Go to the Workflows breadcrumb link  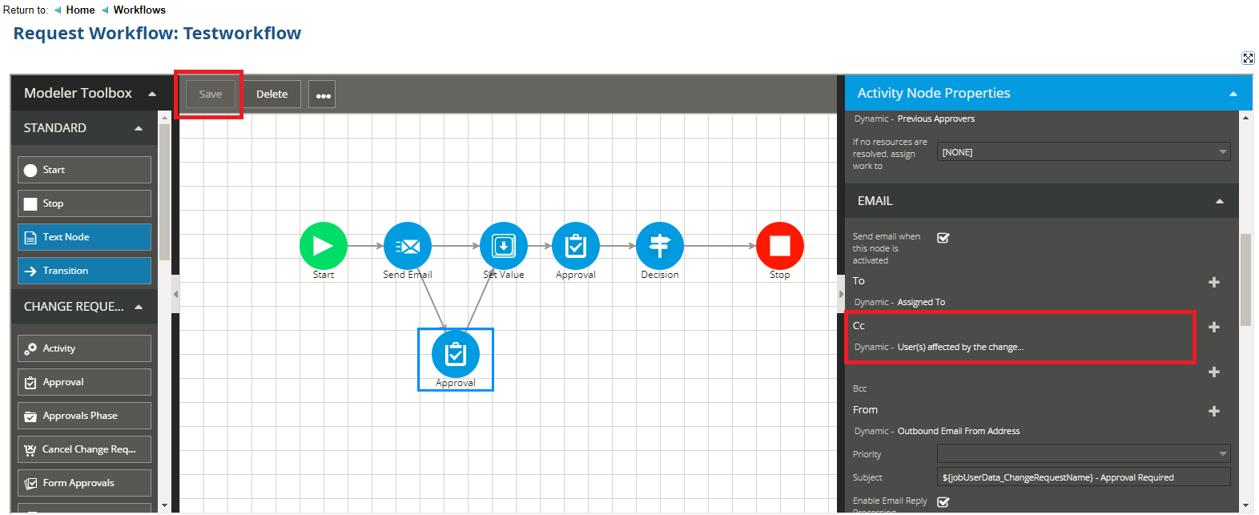(x=139, y=10)
